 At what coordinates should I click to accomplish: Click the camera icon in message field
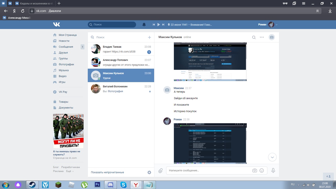[x=254, y=171]
